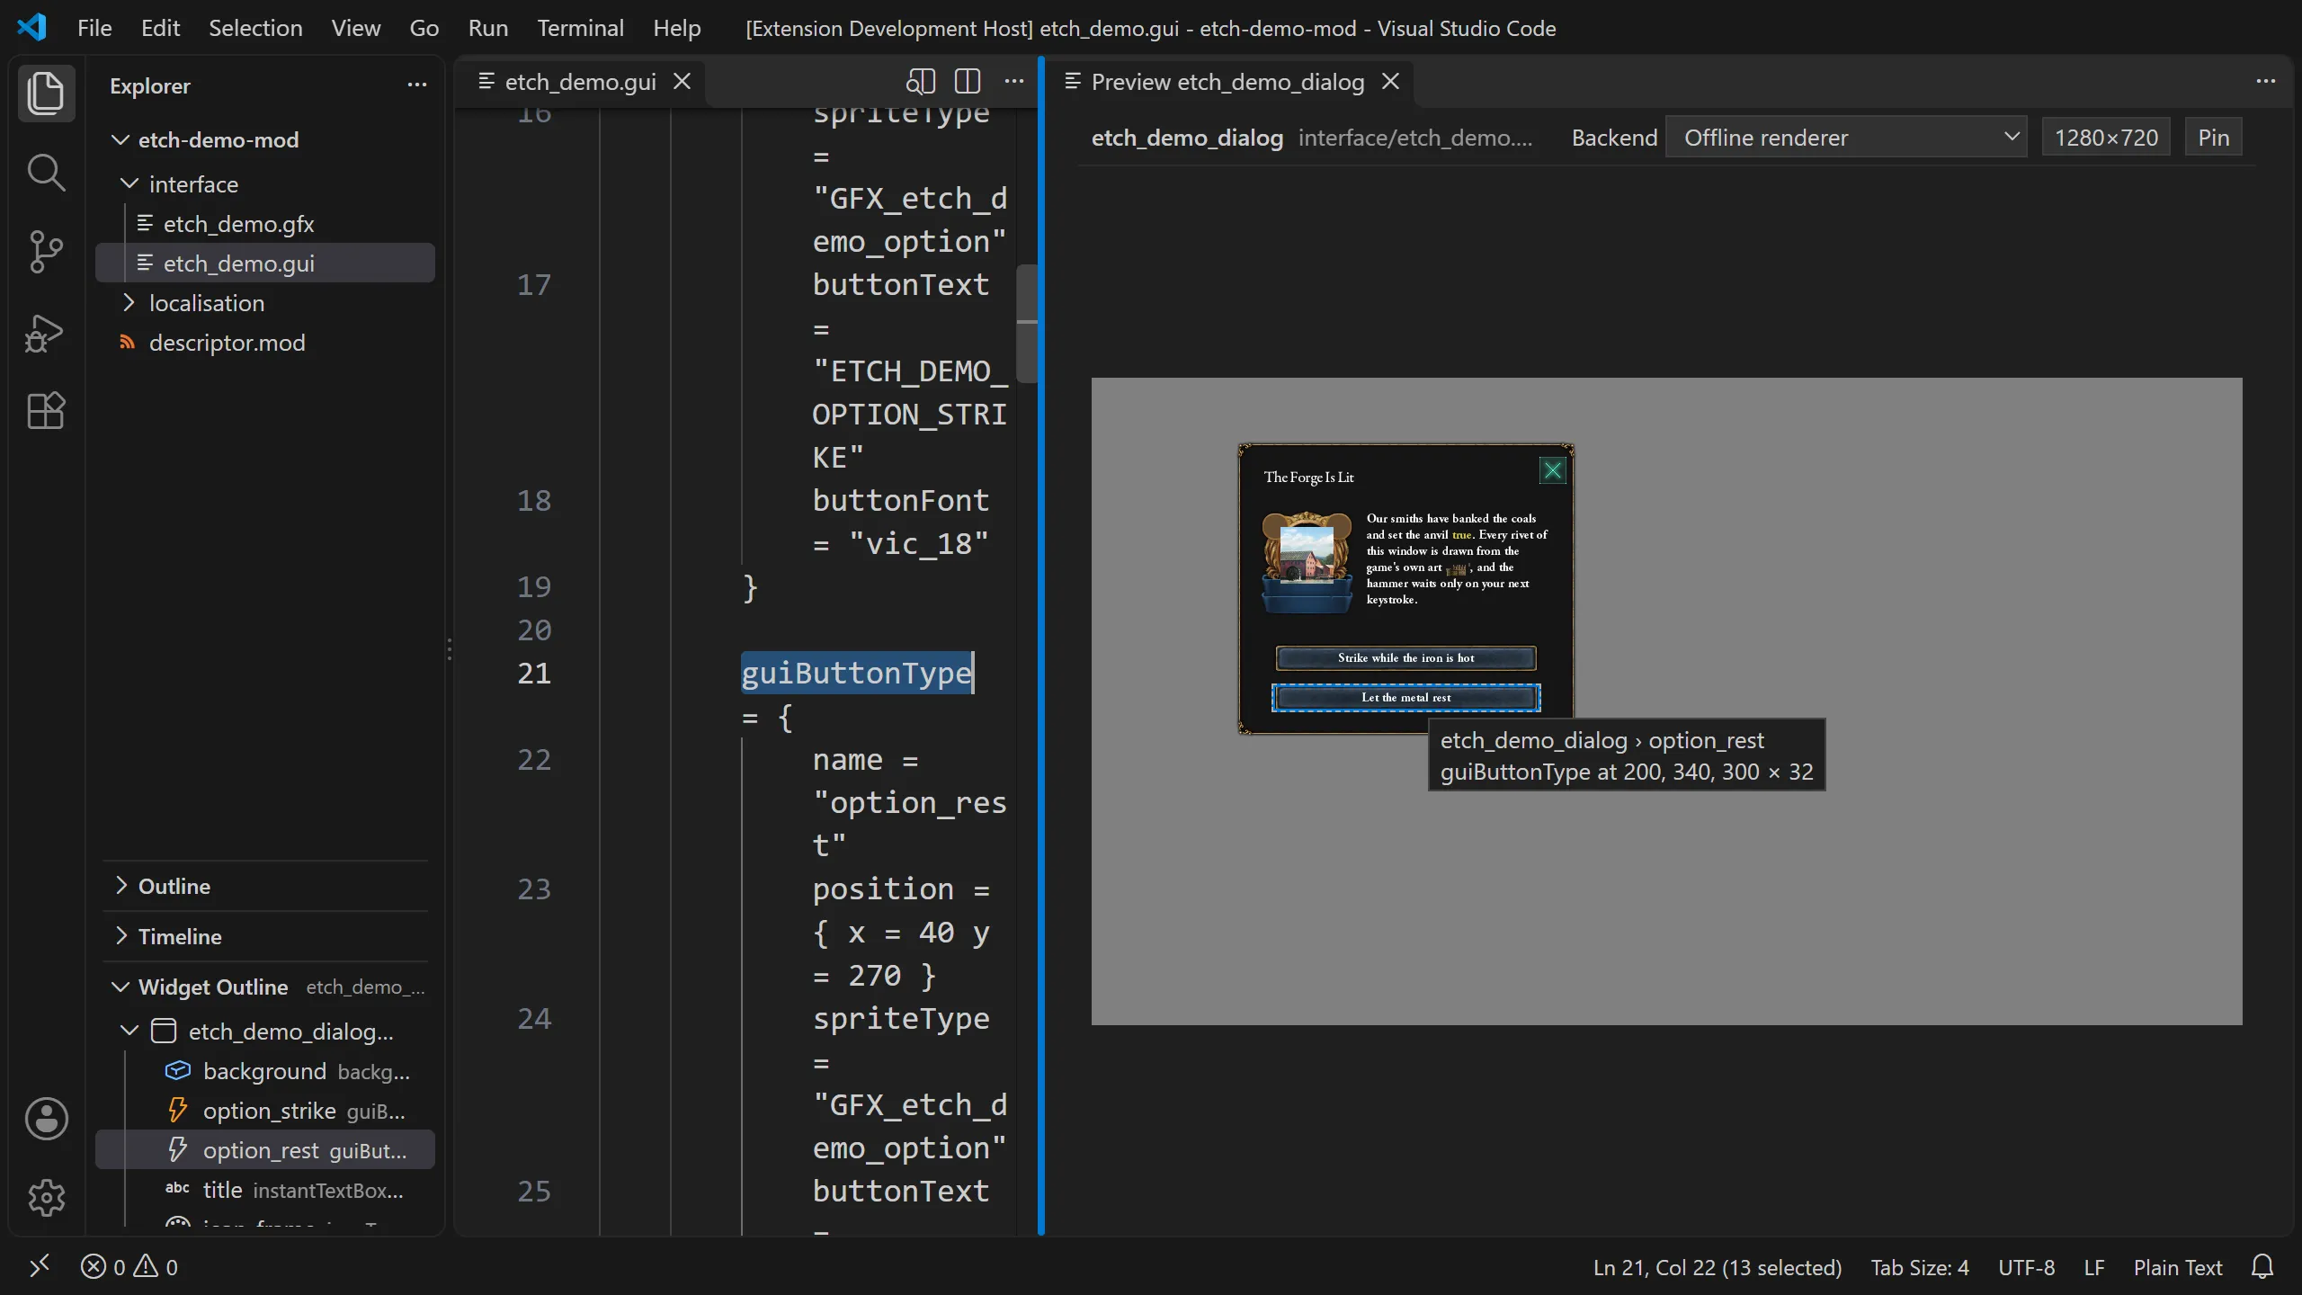Switch to Preview etch_demo_dialog tab
2302x1295 pixels.
[x=1227, y=82]
